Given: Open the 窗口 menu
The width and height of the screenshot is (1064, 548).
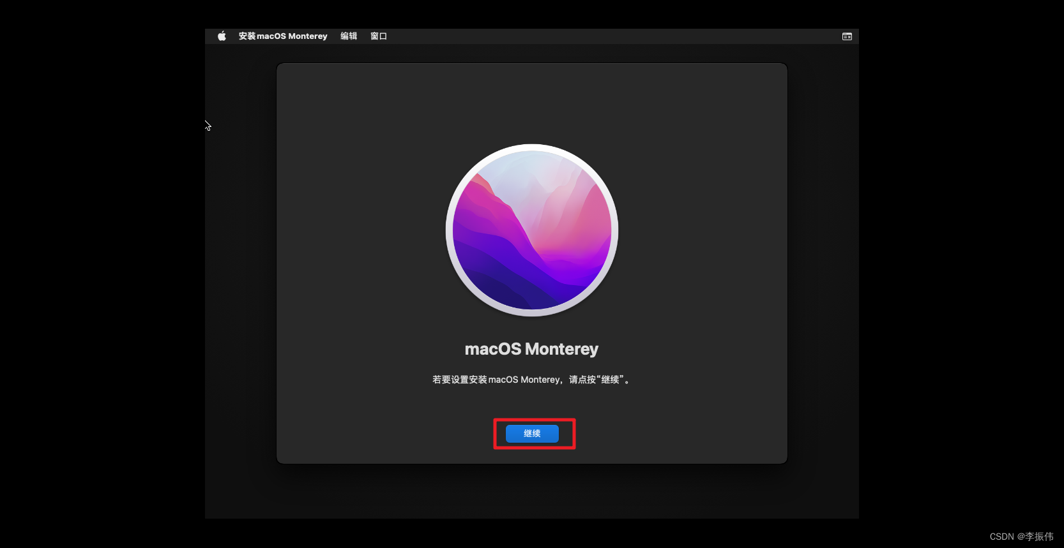Looking at the screenshot, I should [379, 36].
